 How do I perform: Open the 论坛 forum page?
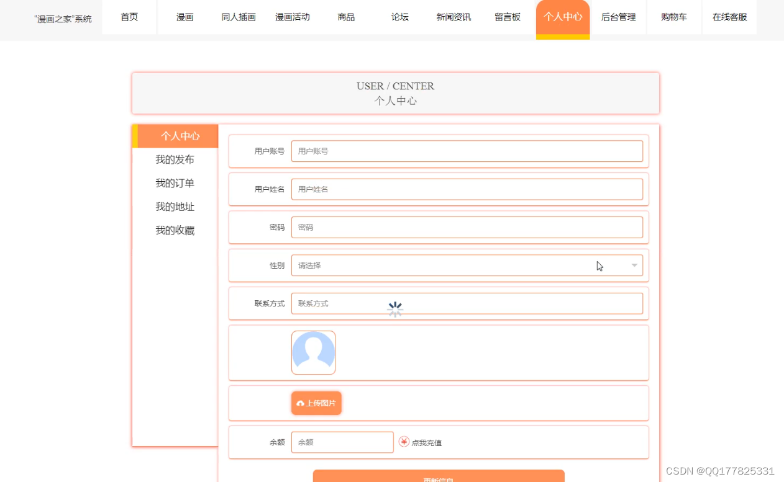pyautogui.click(x=399, y=17)
